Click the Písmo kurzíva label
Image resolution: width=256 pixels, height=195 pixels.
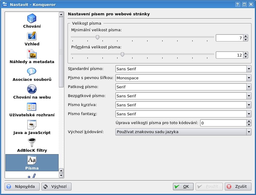82,105
